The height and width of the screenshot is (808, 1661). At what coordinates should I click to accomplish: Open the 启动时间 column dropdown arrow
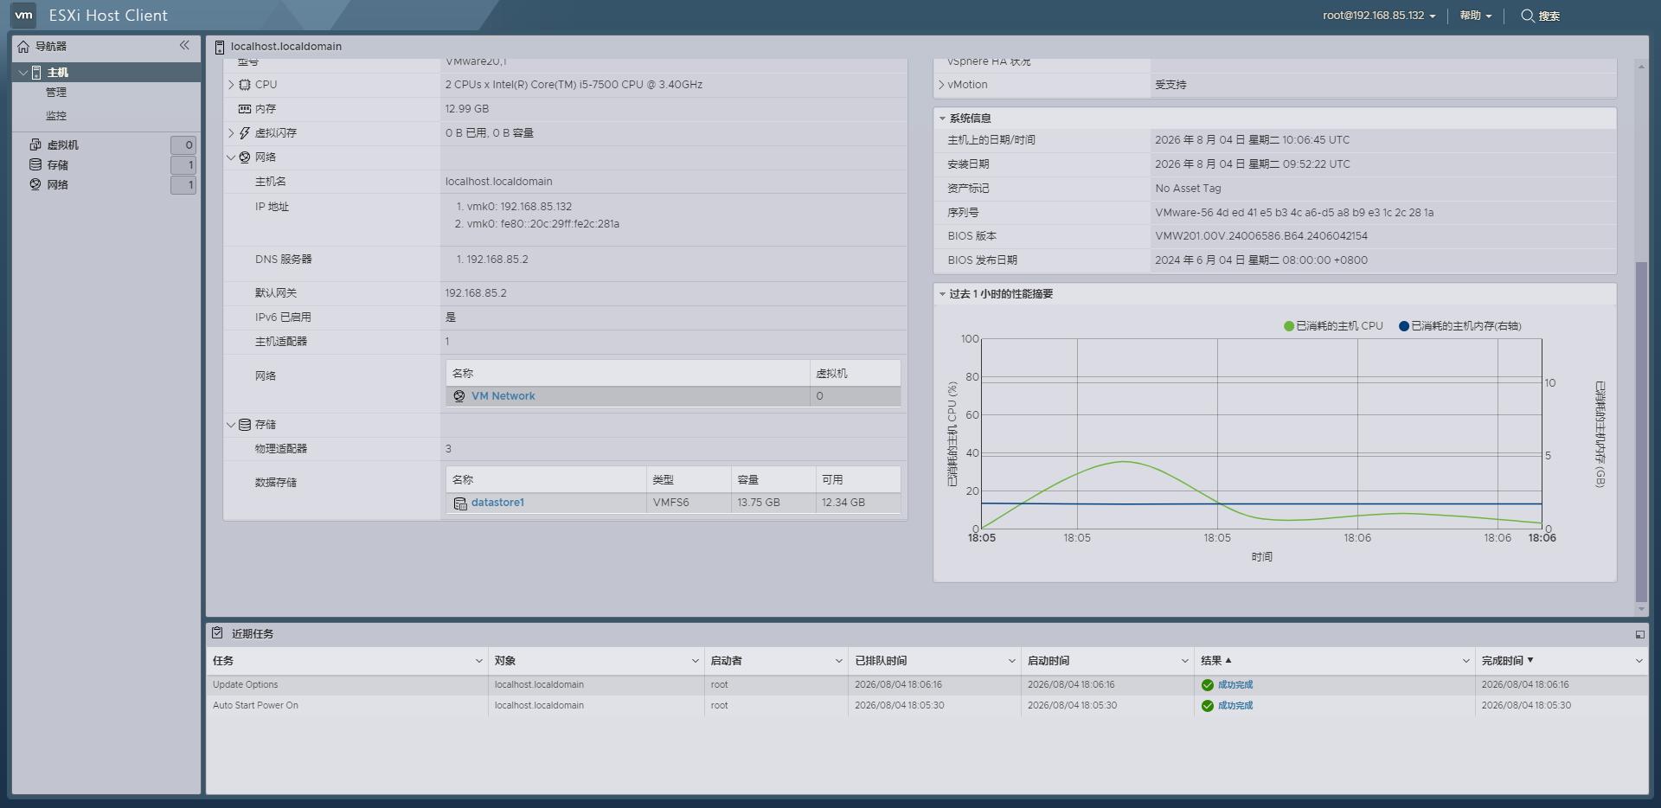tap(1185, 661)
